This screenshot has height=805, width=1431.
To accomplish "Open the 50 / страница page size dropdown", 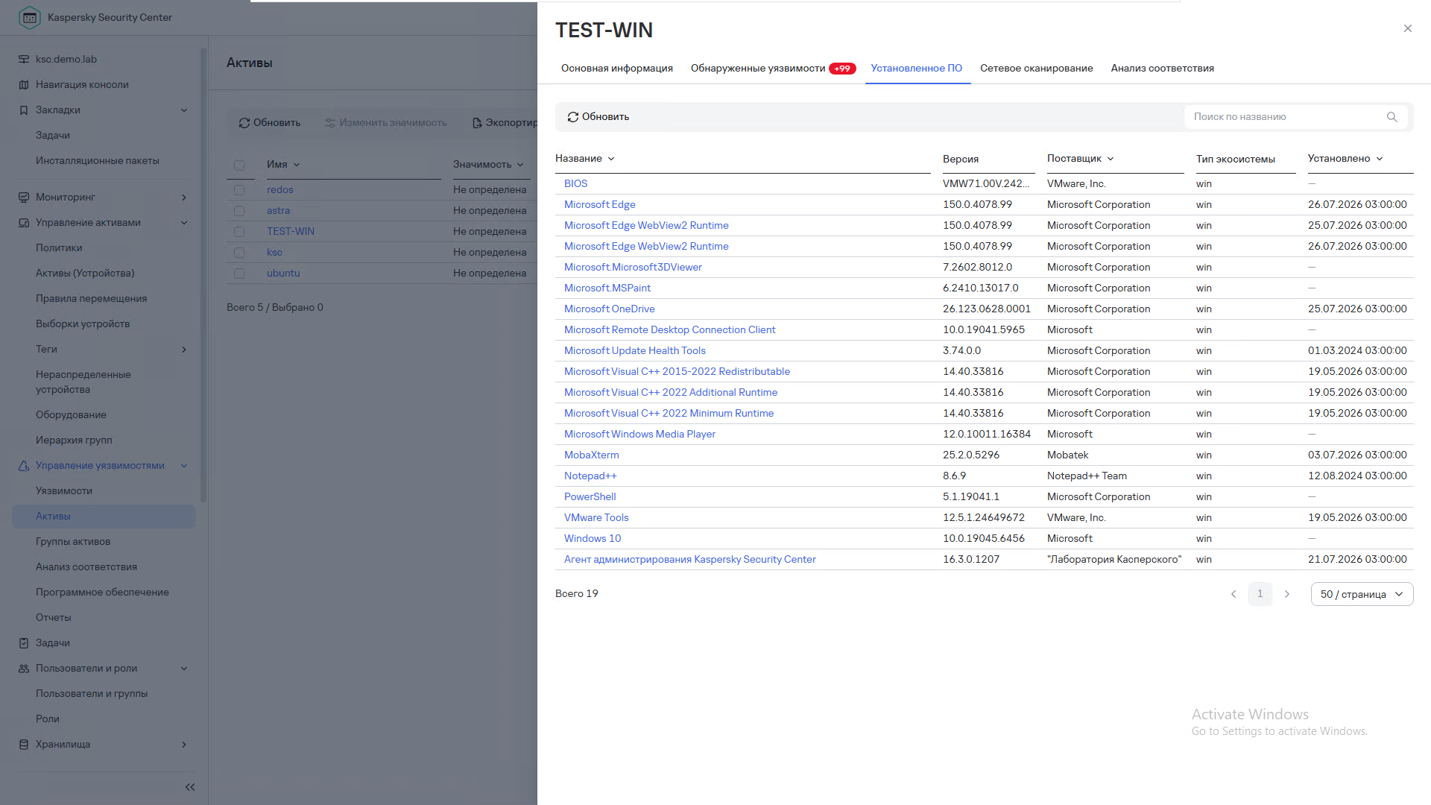I will point(1362,594).
